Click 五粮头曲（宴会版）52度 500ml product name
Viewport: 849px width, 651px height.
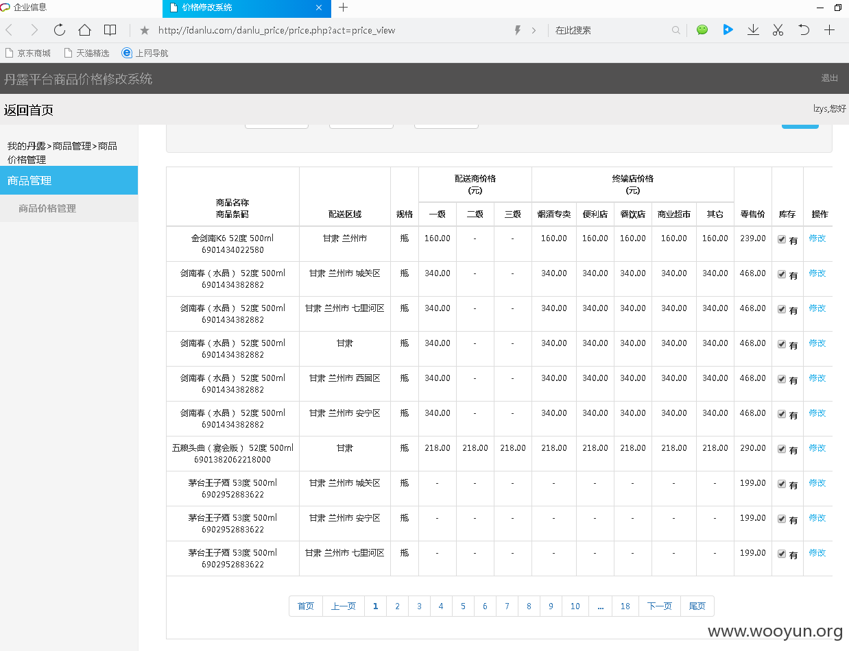[x=232, y=447]
